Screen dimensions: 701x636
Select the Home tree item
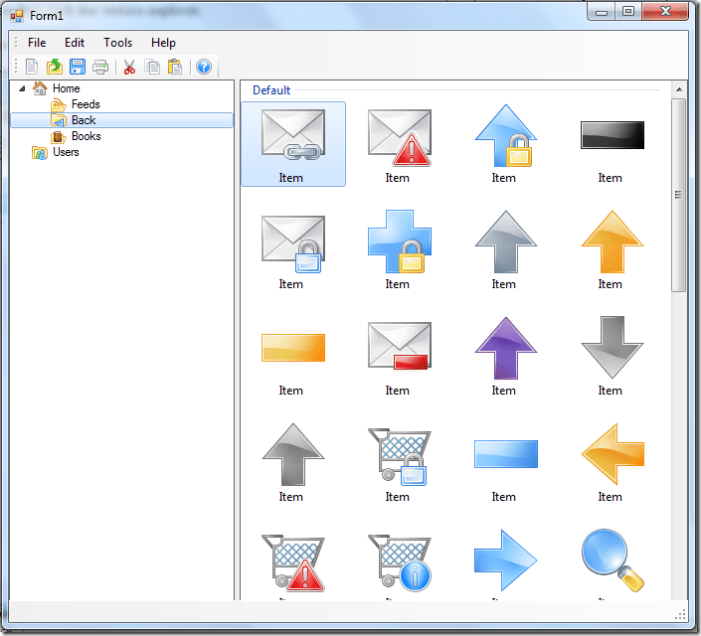click(67, 88)
